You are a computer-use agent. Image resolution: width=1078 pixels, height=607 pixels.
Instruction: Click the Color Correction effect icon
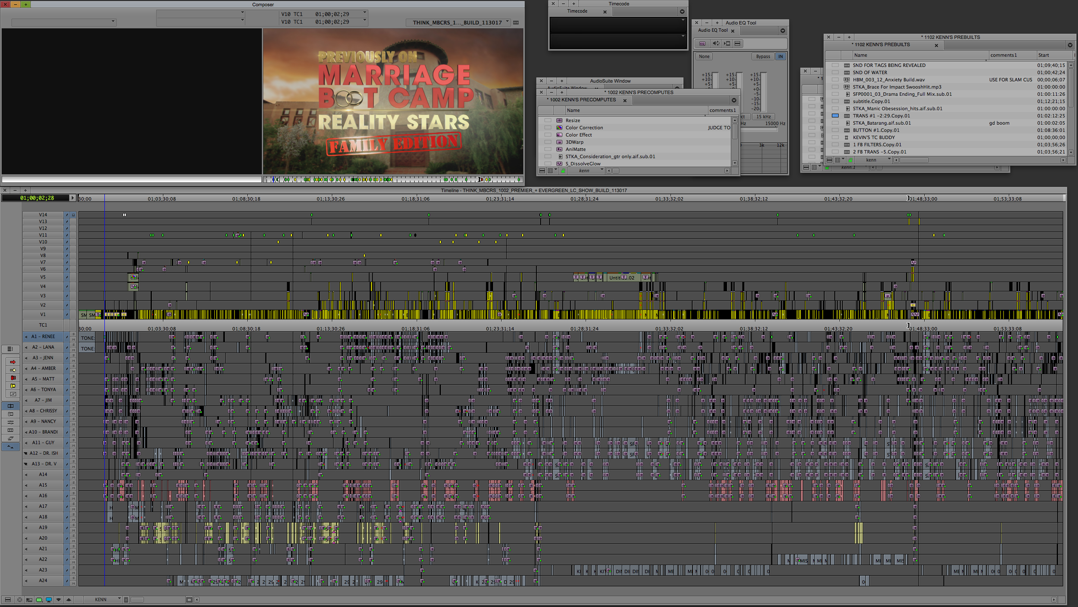(559, 128)
